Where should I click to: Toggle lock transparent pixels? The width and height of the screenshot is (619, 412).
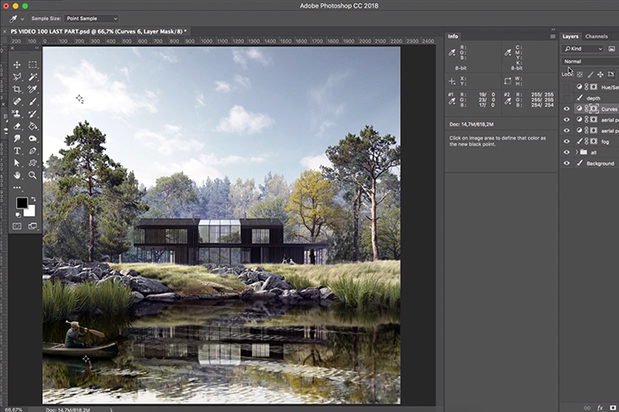[x=579, y=74]
